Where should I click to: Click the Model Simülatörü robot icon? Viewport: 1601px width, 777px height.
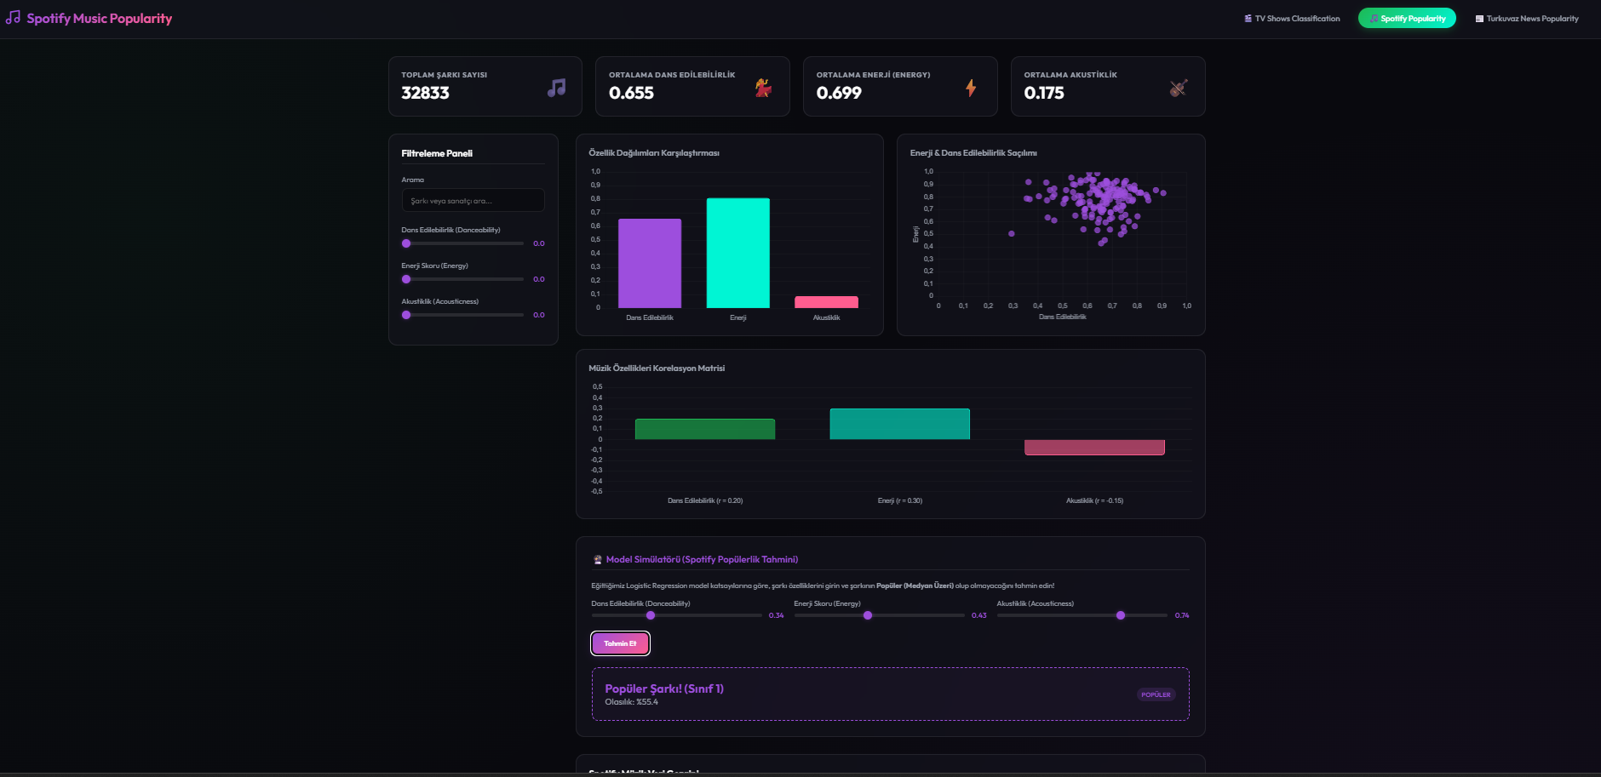point(598,560)
